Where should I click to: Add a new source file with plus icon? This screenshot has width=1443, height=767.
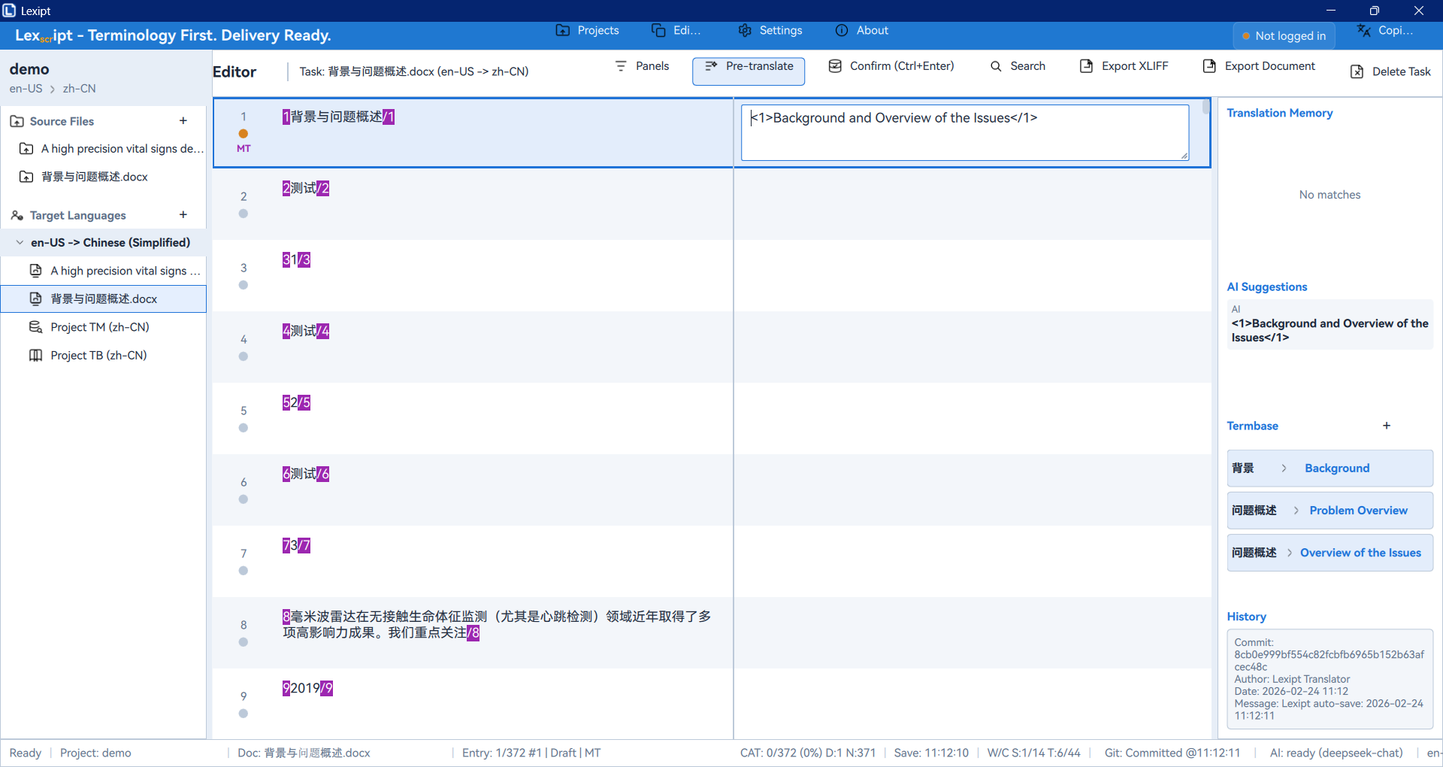tap(183, 121)
